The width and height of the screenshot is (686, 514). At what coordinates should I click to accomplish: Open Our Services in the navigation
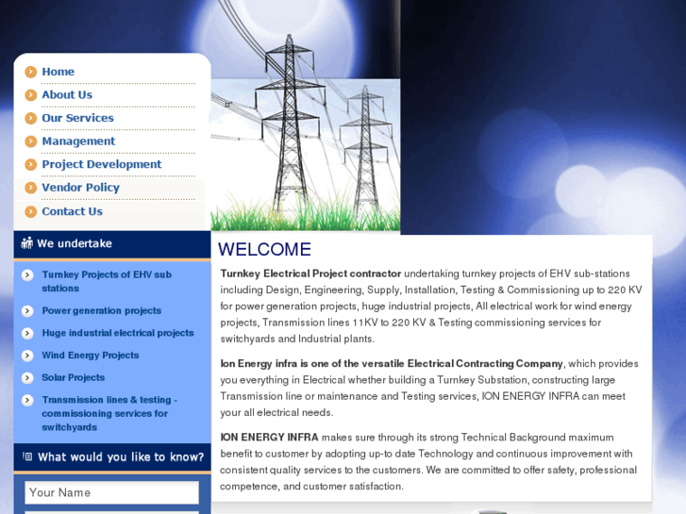pos(77,118)
